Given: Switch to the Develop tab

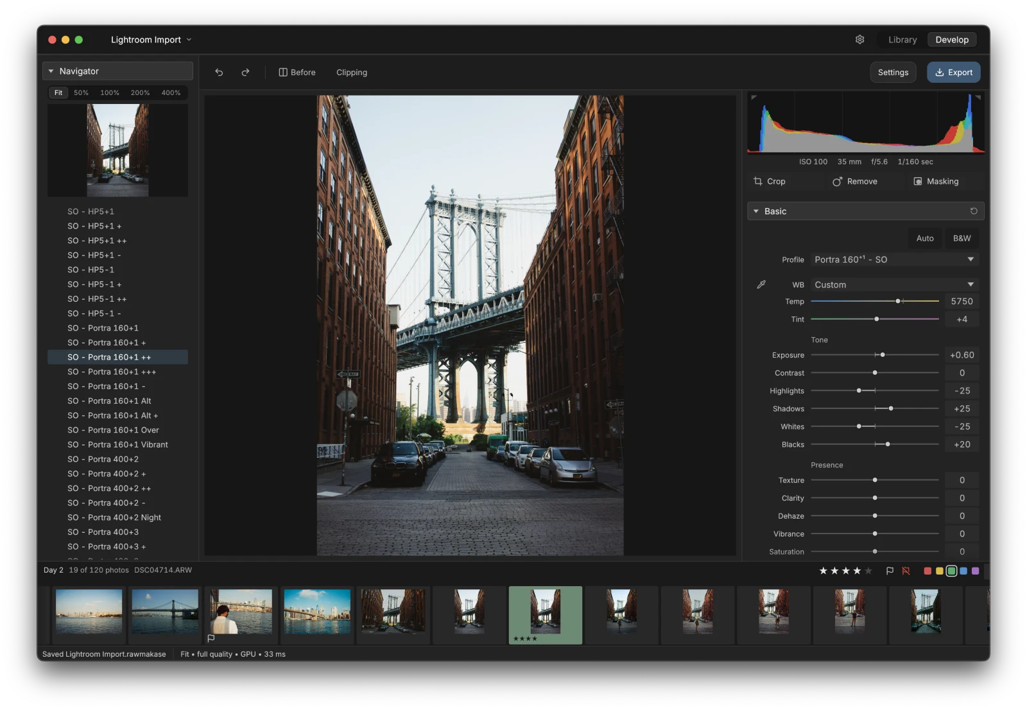Looking at the screenshot, I should tap(952, 40).
